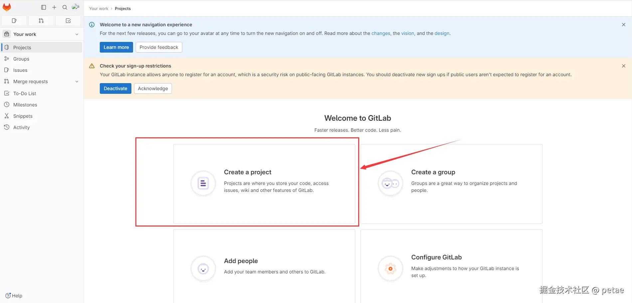Image resolution: width=632 pixels, height=303 pixels.
Task: Click the Activity history icon
Action: pyautogui.click(x=7, y=127)
